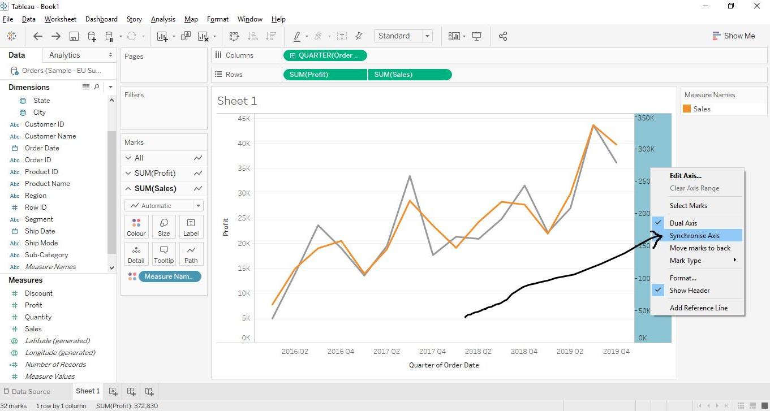770x411 pixels.
Task: Open the Automatic mark type dropdown
Action: tap(164, 205)
